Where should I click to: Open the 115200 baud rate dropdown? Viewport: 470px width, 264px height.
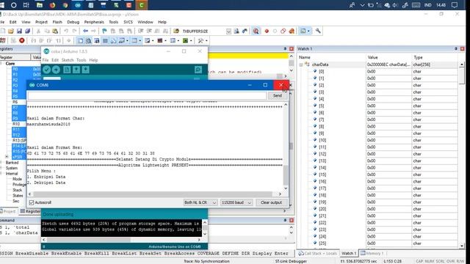click(x=236, y=202)
